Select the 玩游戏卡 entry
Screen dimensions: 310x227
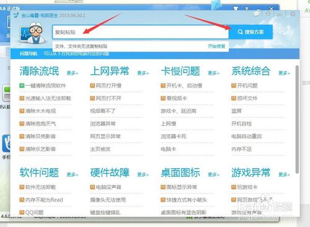coord(247,187)
